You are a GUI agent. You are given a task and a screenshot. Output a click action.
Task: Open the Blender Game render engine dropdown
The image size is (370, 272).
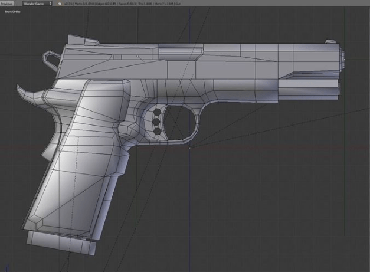pos(37,4)
